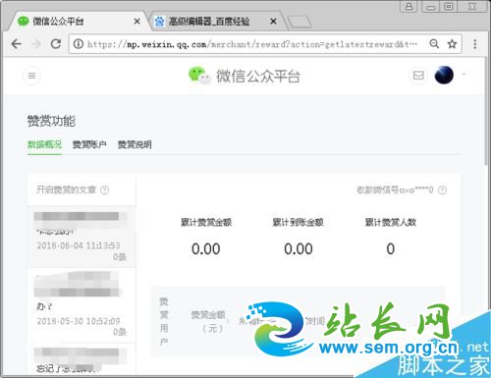
Task: Click the account avatar picture
Action: 444,75
